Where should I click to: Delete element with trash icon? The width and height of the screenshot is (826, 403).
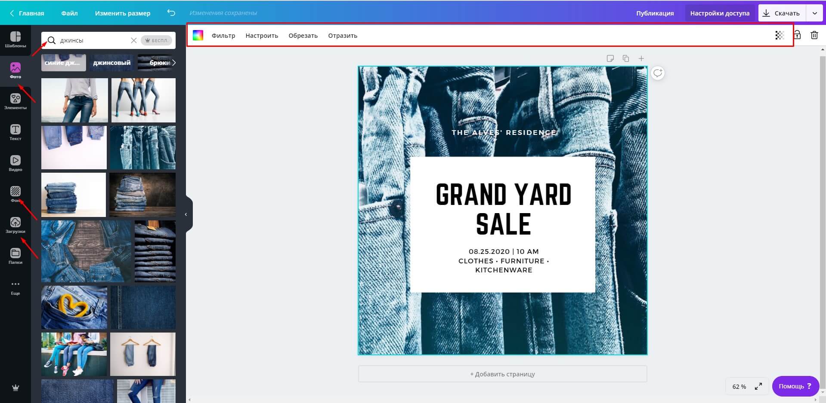point(814,35)
